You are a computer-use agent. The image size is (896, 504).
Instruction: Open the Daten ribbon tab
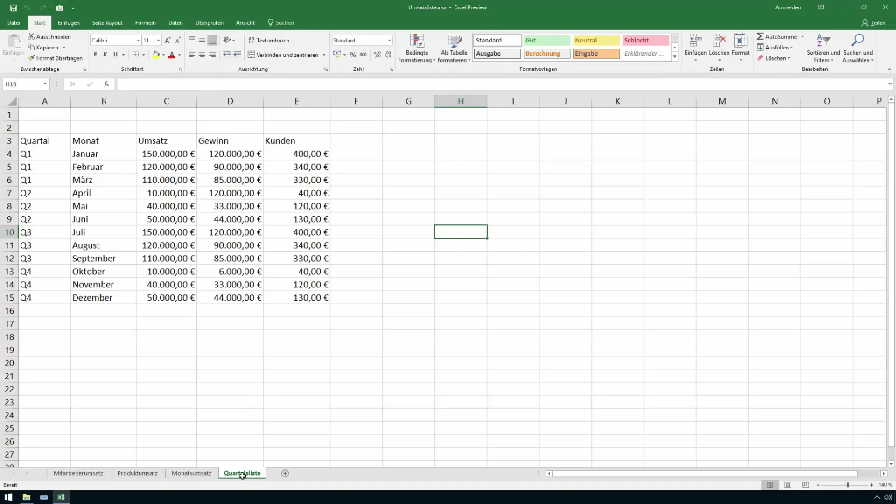tap(175, 23)
